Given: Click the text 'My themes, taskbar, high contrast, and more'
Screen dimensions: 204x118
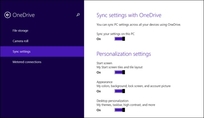Looking at the screenshot, I should click(x=126, y=105).
